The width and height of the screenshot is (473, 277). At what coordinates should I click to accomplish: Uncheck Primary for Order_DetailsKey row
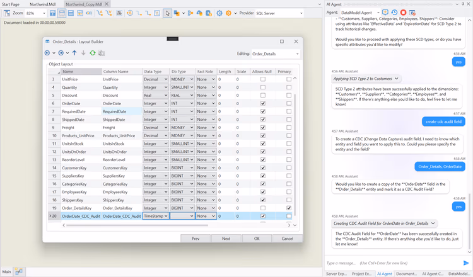[x=289, y=208]
